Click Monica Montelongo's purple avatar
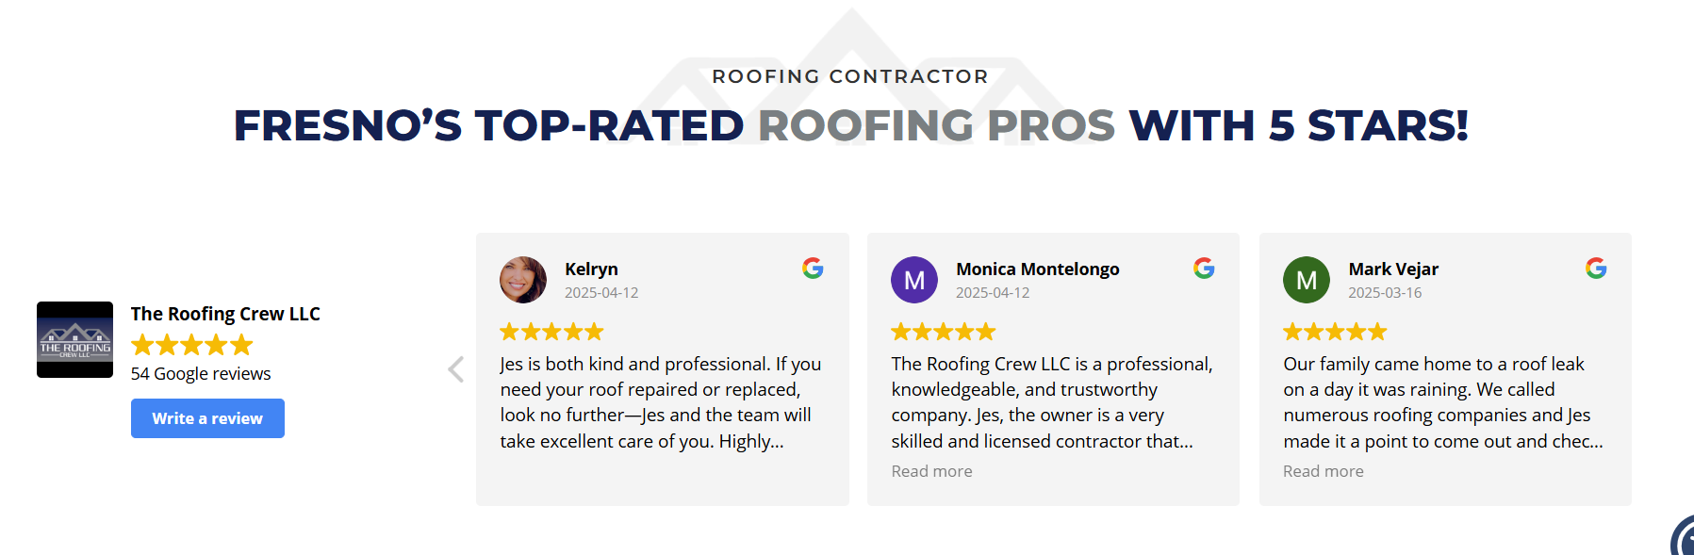 tap(914, 280)
